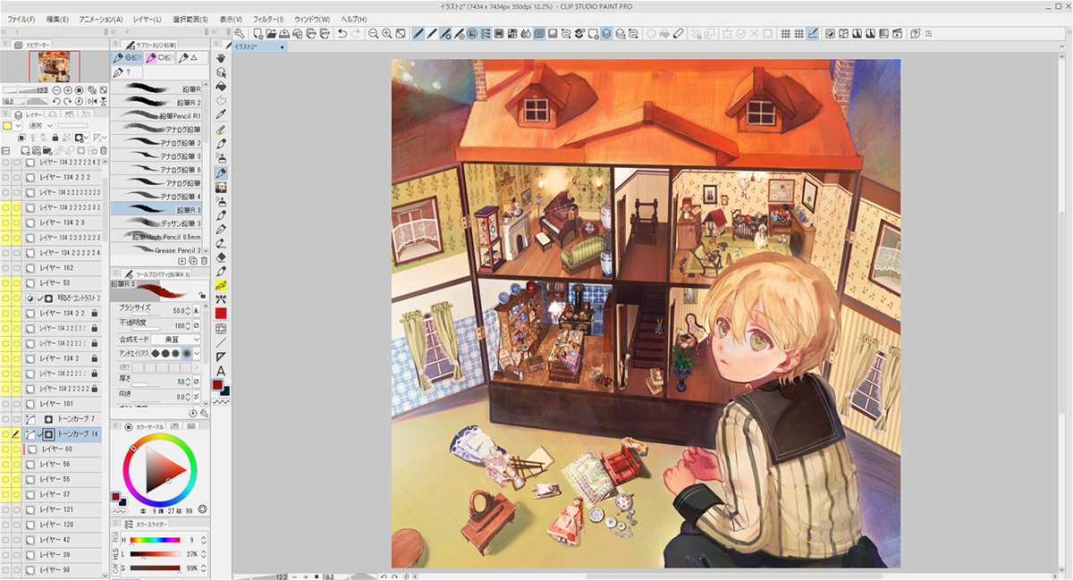
Task: Toggle visibility of レイヤー 101
Action: coord(6,403)
